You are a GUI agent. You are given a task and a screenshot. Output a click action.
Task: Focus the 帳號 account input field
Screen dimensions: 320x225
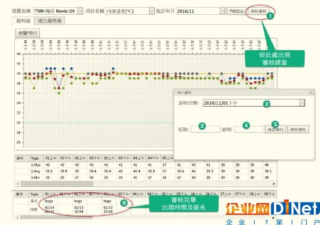[x=206, y=129]
